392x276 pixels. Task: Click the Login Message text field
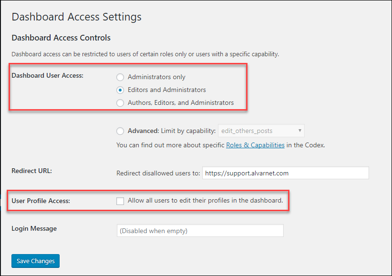200,231
